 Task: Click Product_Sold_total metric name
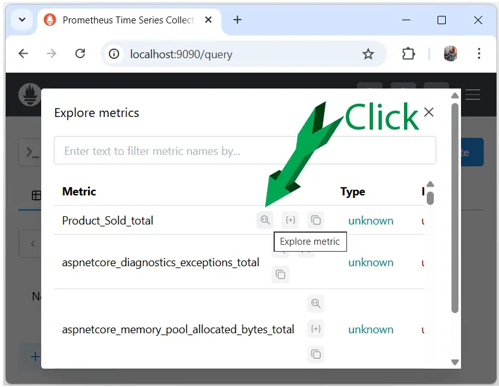click(108, 221)
